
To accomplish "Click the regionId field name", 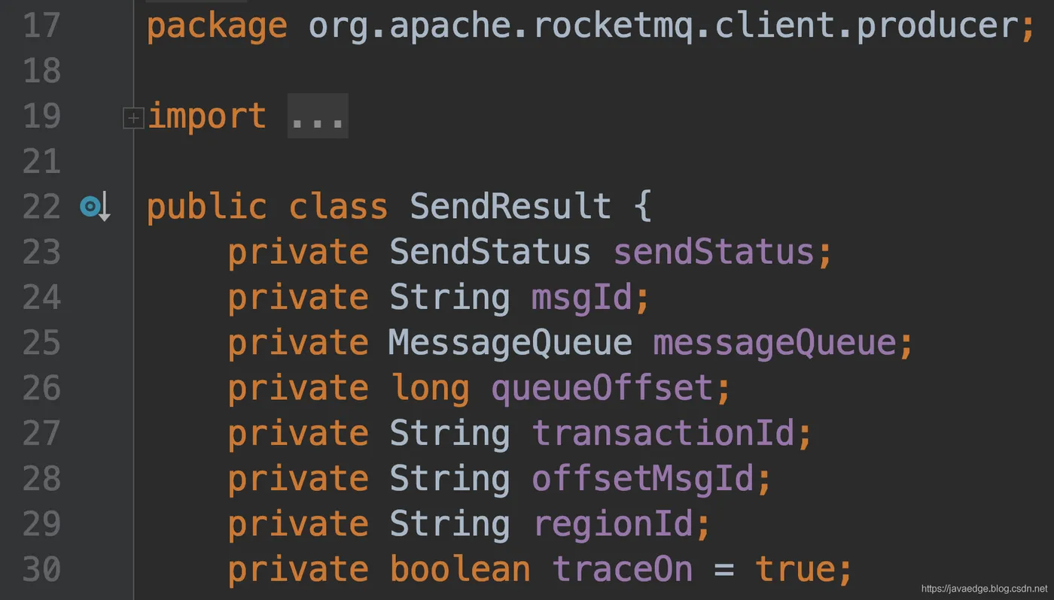I will point(613,525).
